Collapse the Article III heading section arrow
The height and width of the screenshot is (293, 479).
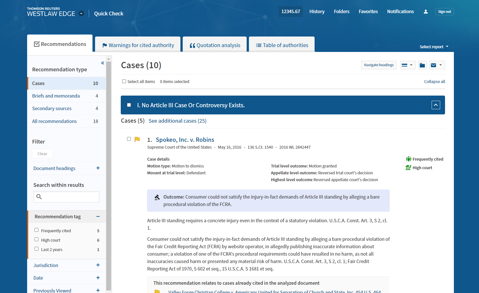coord(436,105)
